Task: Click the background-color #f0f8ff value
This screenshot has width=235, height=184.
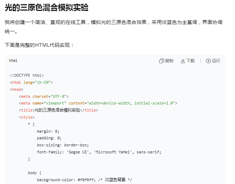Action: click(90, 180)
